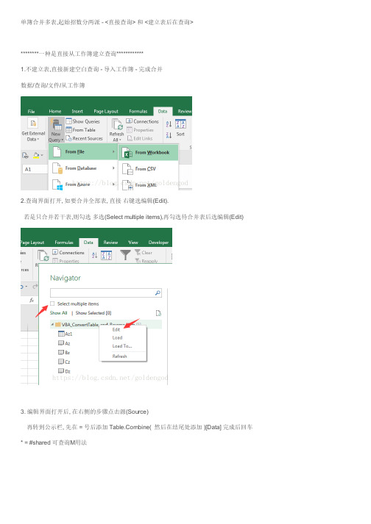Switch to the View tab

click(133, 243)
